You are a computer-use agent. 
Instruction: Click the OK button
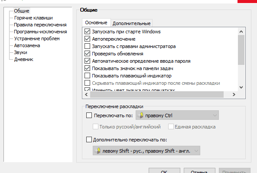tap(164, 170)
